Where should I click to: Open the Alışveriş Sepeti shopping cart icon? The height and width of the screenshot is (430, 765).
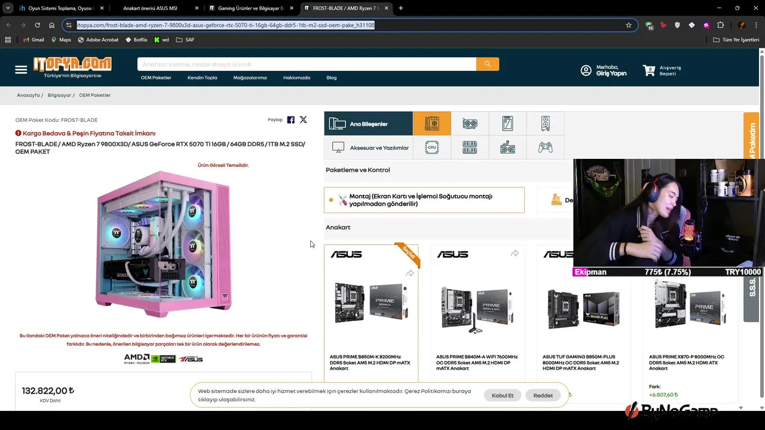[649, 70]
